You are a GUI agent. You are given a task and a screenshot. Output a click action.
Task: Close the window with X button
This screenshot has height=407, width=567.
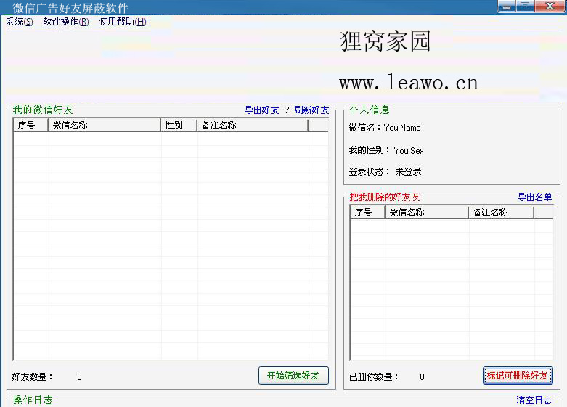[x=550, y=6]
